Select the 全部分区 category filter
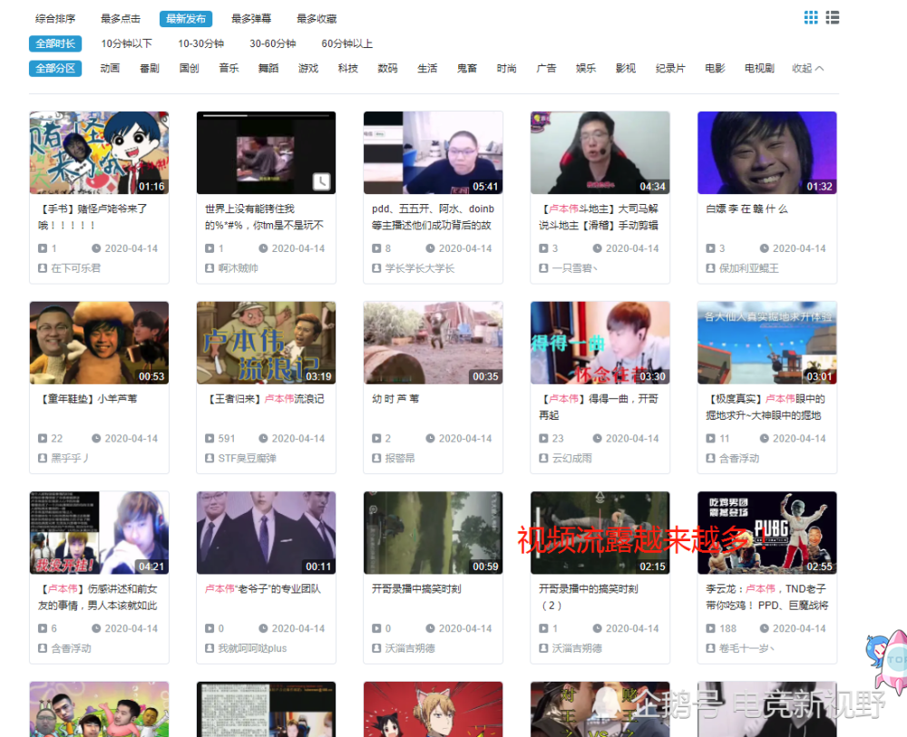Image resolution: width=907 pixels, height=737 pixels. point(55,68)
